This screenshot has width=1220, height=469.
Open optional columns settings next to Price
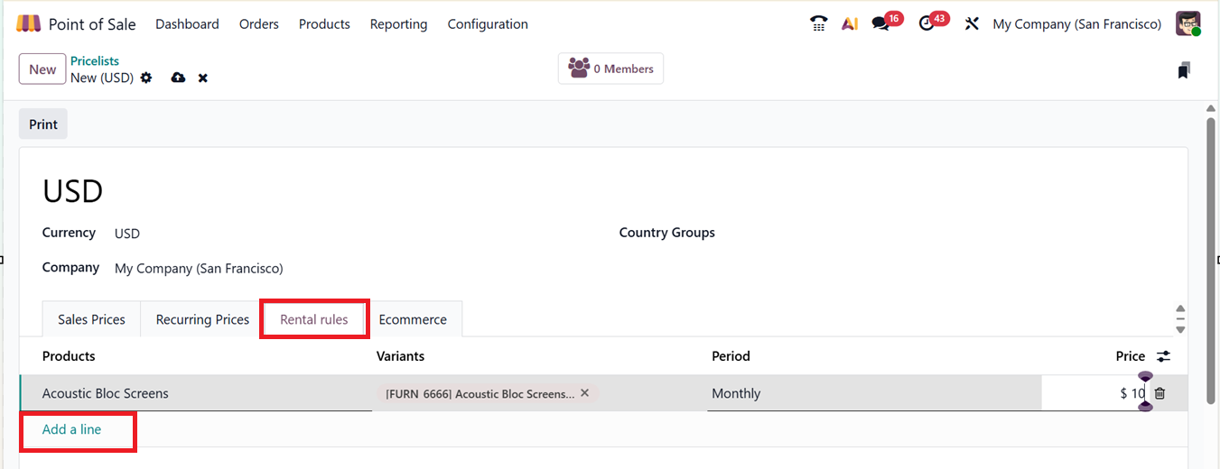point(1164,356)
